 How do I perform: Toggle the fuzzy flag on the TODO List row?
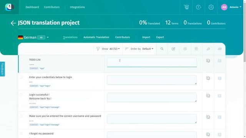click(219, 61)
